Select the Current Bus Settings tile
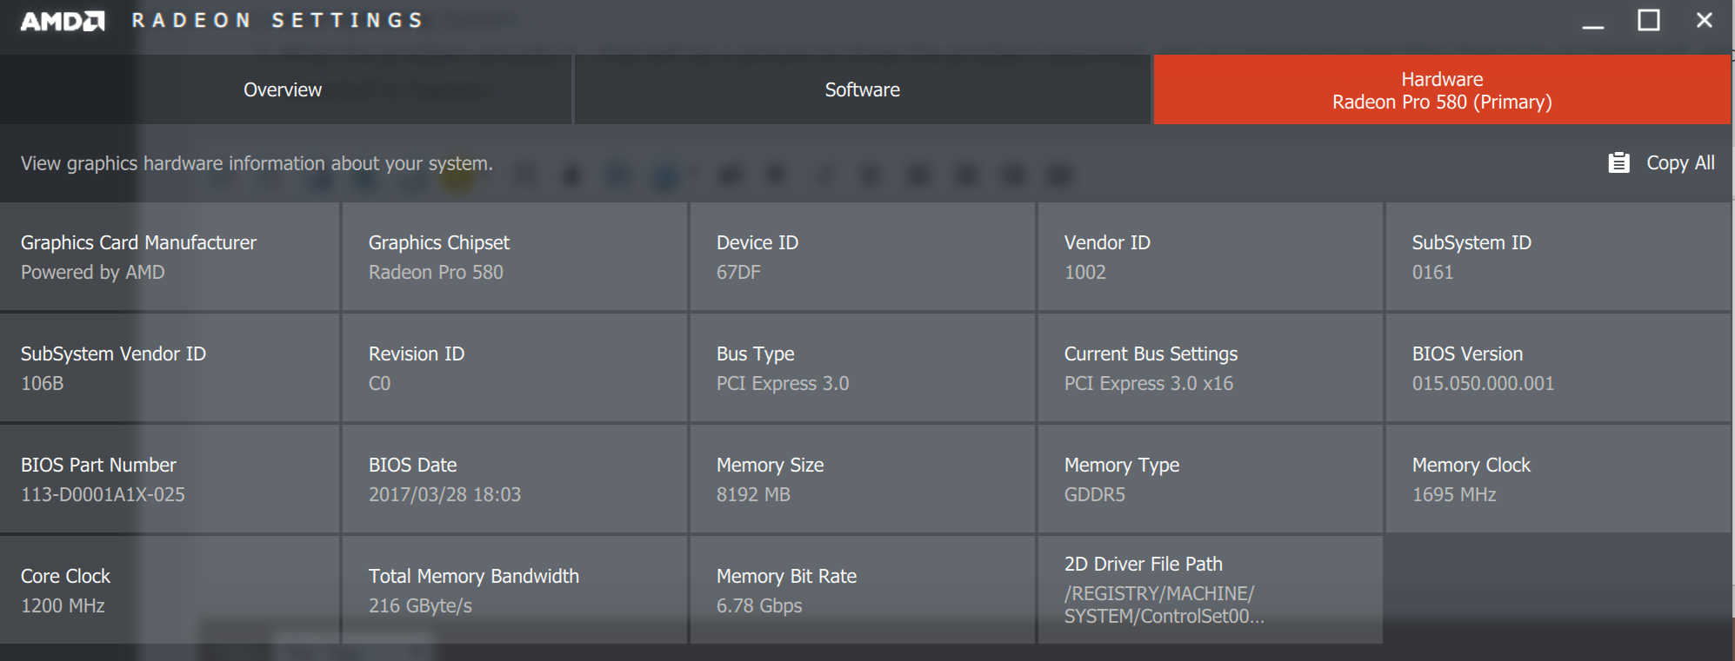Screen dimensions: 1735x661 pyautogui.click(x=1210, y=368)
